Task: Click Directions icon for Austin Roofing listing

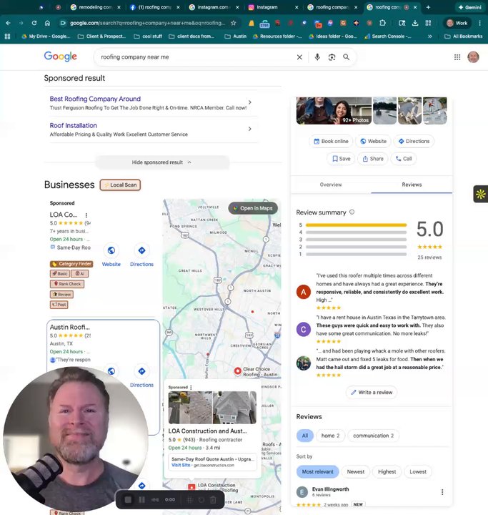Action: point(141,371)
